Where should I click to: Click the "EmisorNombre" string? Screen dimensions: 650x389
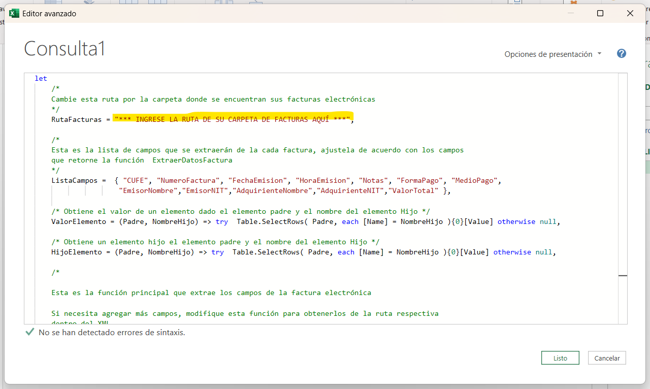pyautogui.click(x=148, y=191)
